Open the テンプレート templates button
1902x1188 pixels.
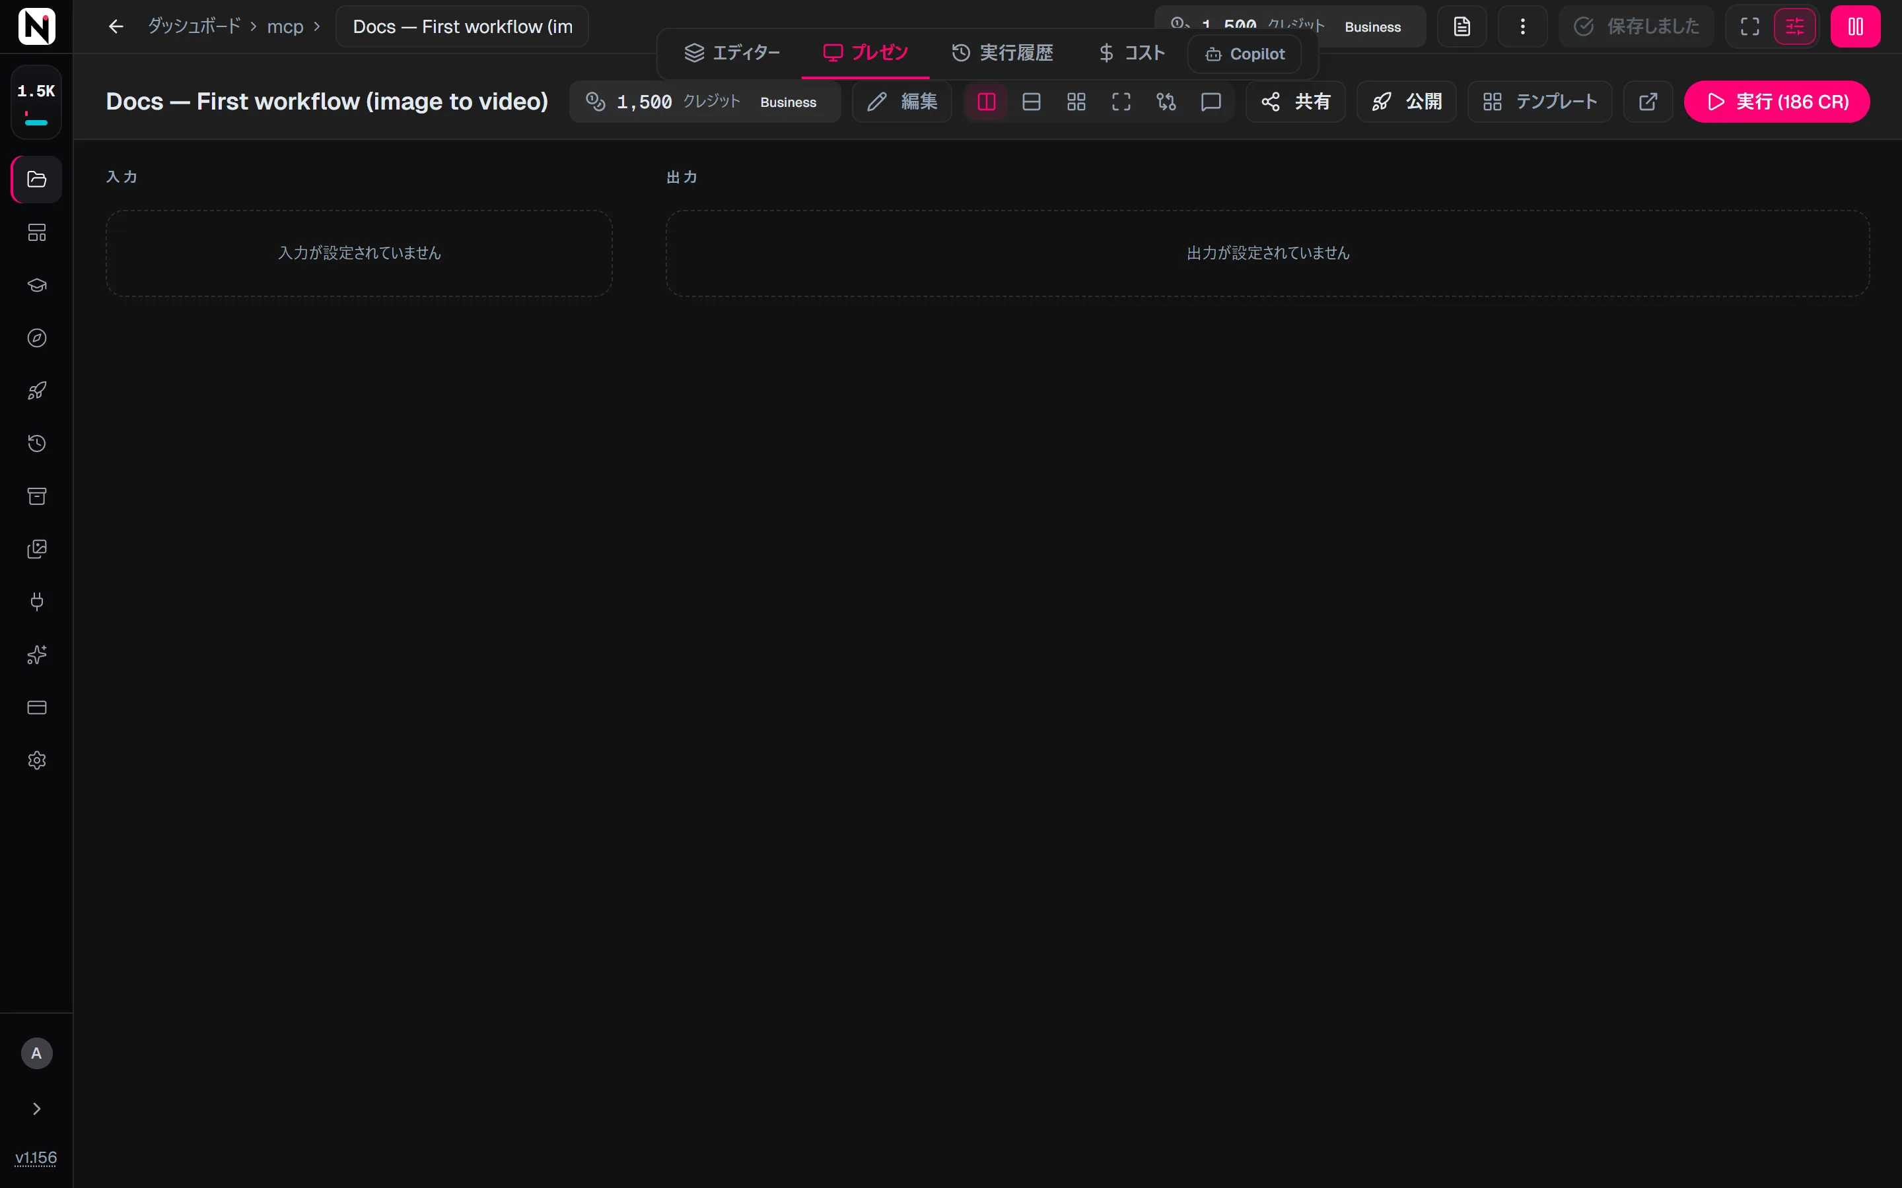[x=1539, y=102]
